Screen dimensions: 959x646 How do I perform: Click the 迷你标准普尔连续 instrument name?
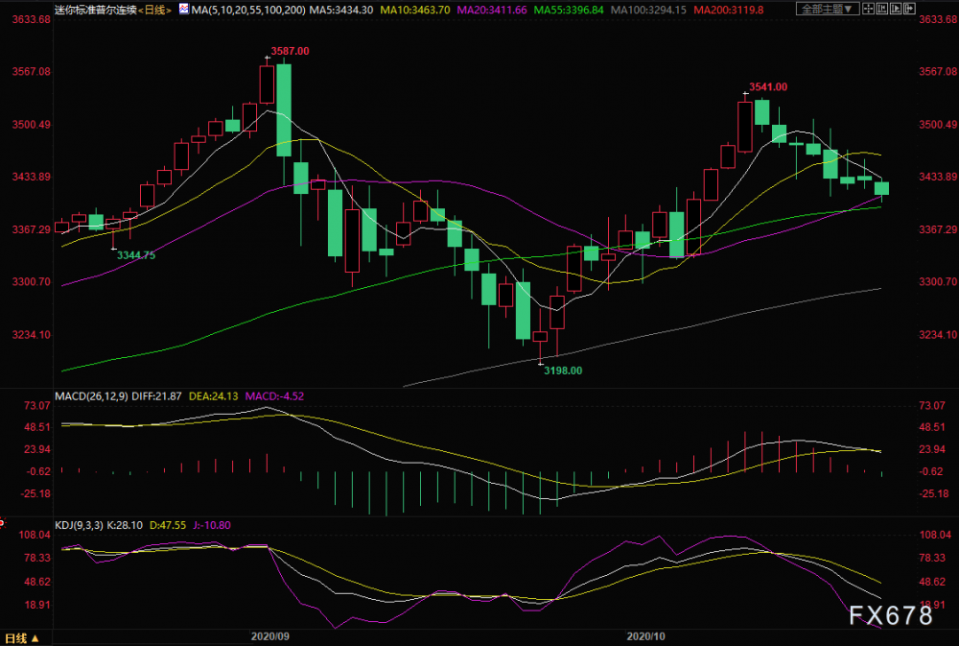click(95, 10)
